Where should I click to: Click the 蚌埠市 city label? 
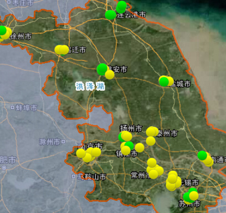(26, 107)
